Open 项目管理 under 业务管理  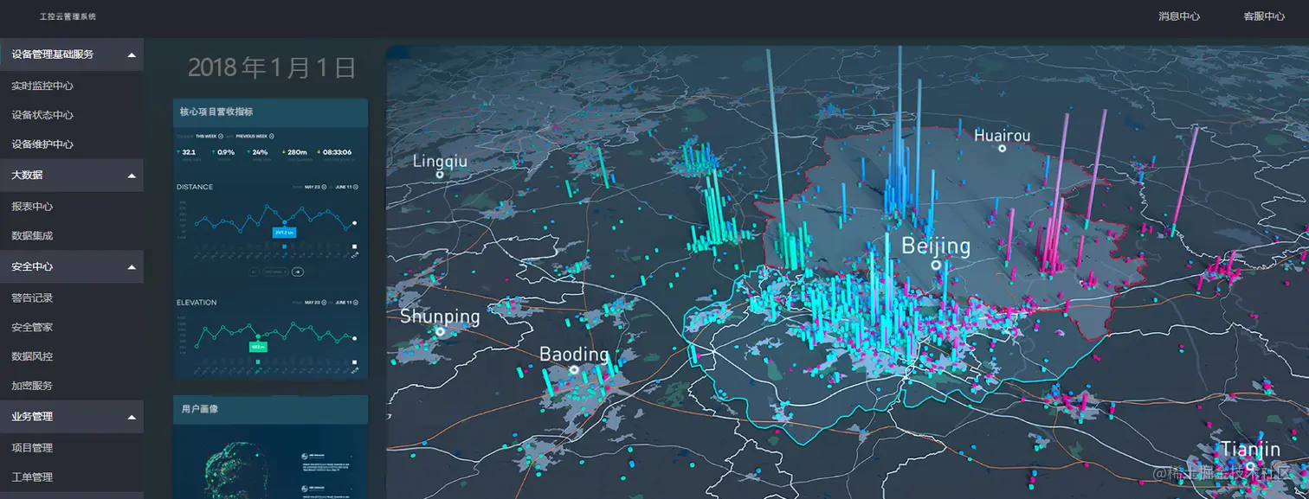point(32,448)
